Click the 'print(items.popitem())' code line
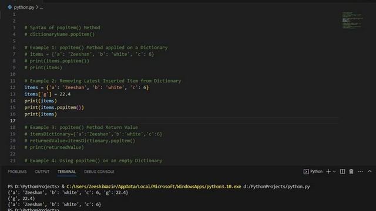Viewport: 376px width, 211px height. pos(54,107)
